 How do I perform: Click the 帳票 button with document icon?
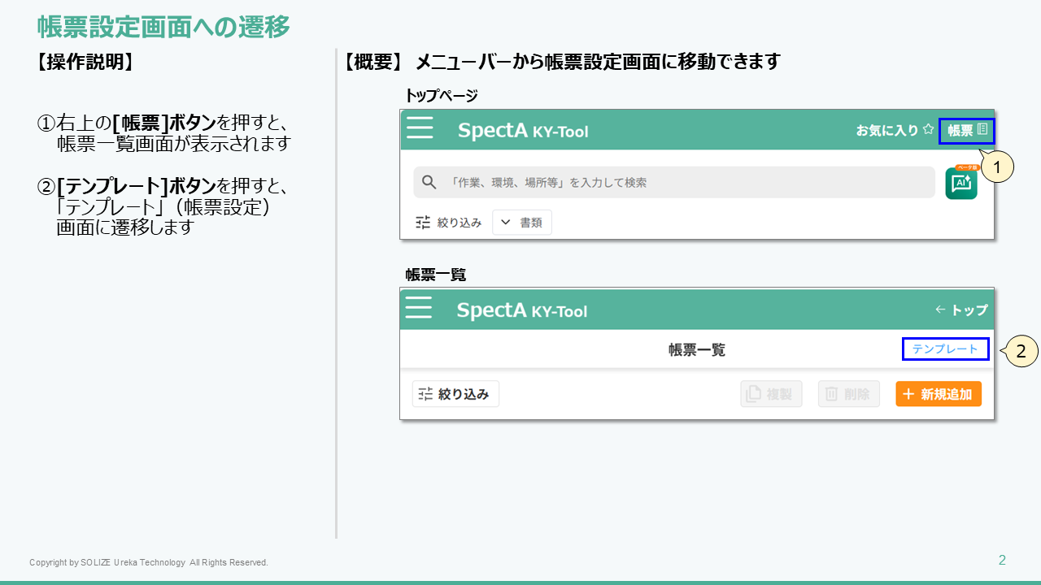click(966, 130)
